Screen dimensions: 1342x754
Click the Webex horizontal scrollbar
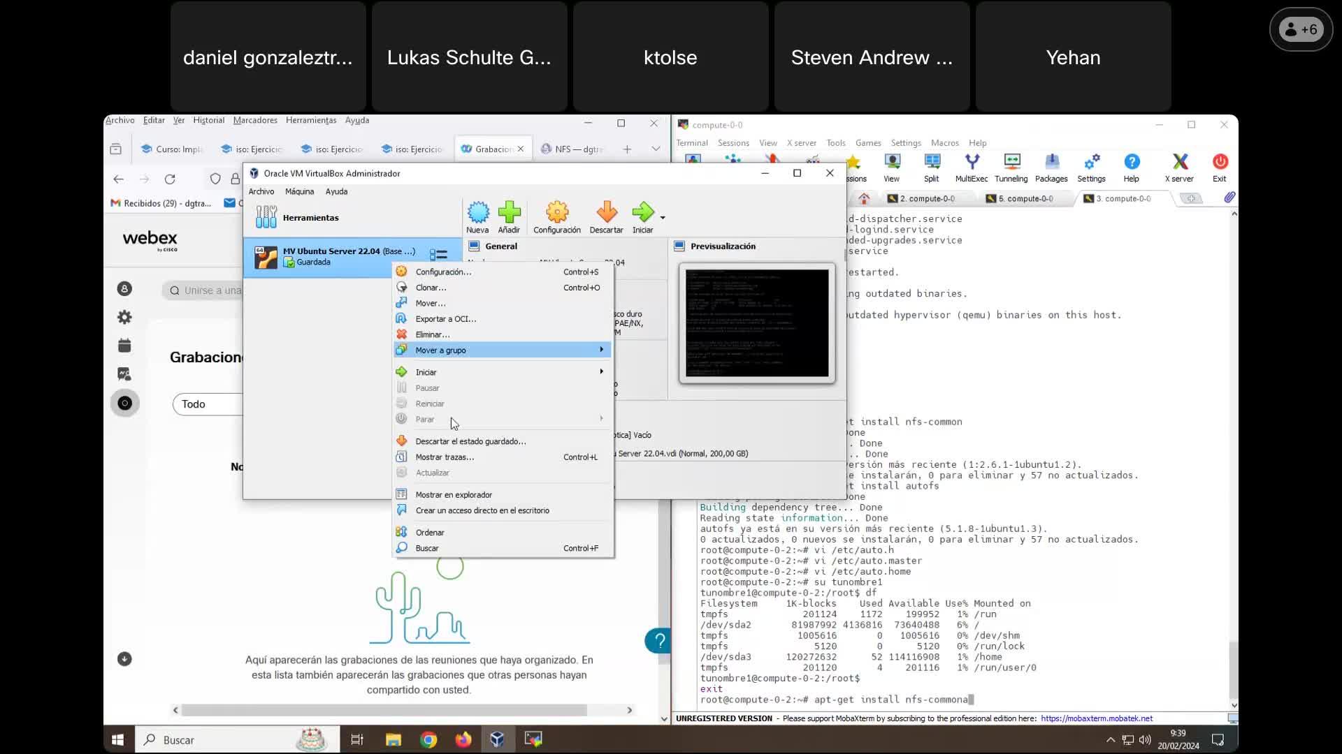383,710
